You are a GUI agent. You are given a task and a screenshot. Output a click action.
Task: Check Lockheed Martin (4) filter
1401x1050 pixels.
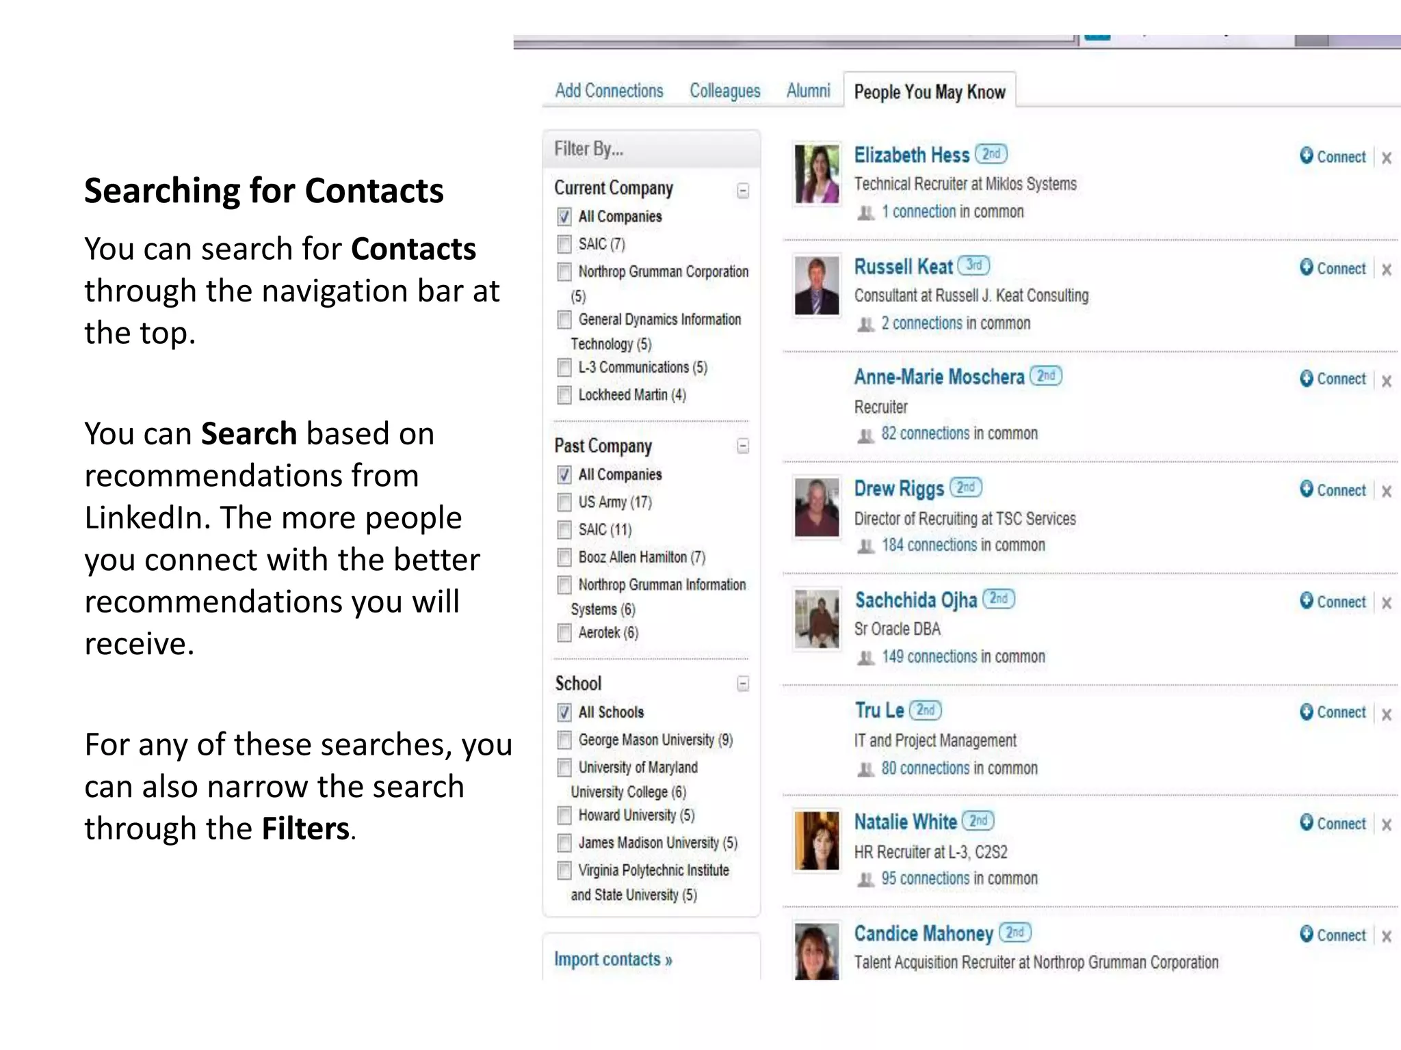tap(564, 395)
